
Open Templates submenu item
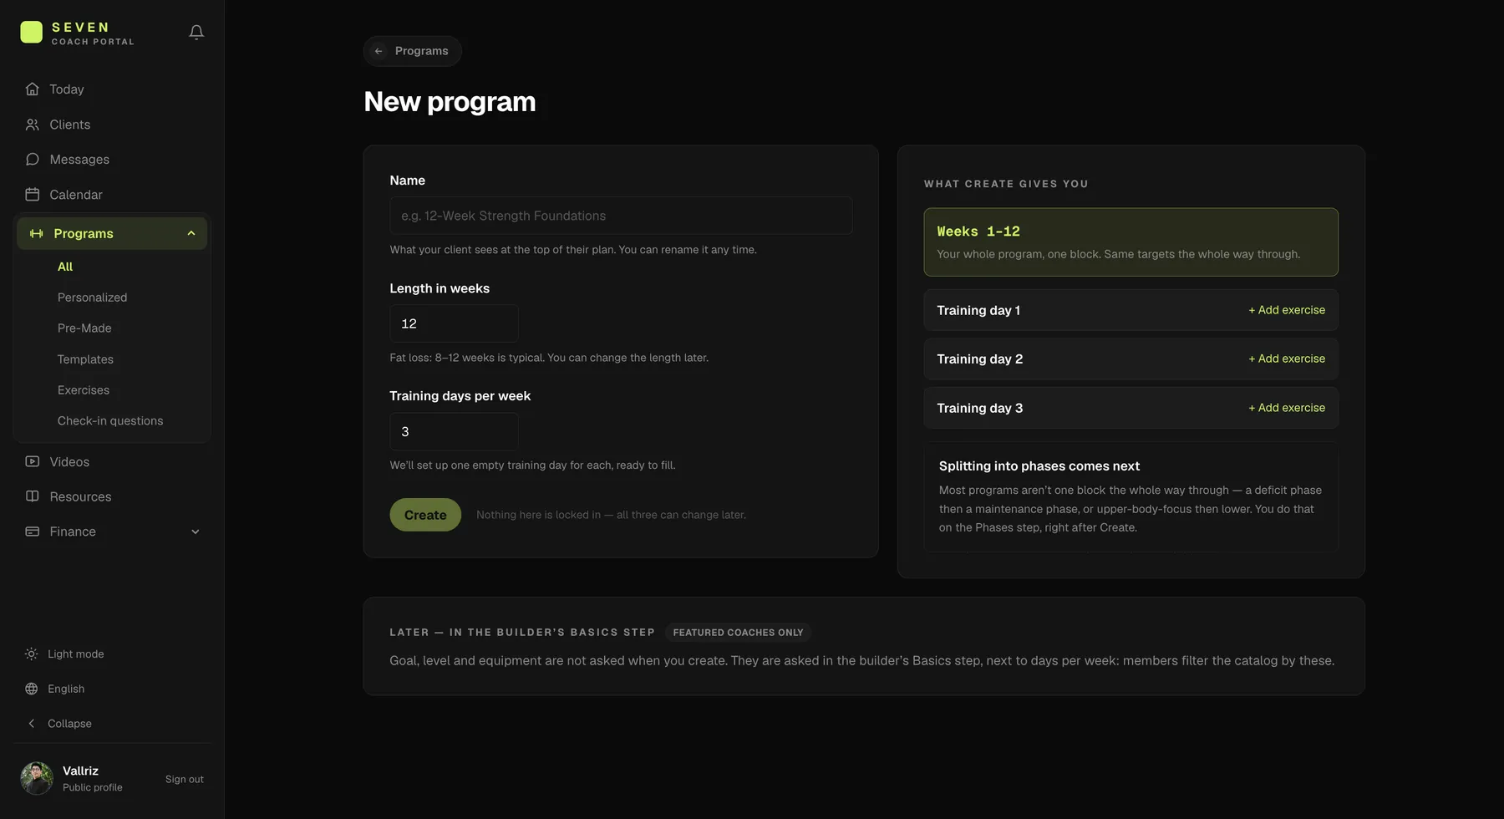(85, 359)
